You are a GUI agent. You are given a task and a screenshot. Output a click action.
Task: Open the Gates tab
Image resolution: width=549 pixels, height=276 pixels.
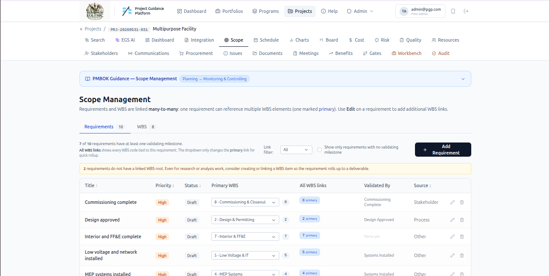(x=372, y=53)
